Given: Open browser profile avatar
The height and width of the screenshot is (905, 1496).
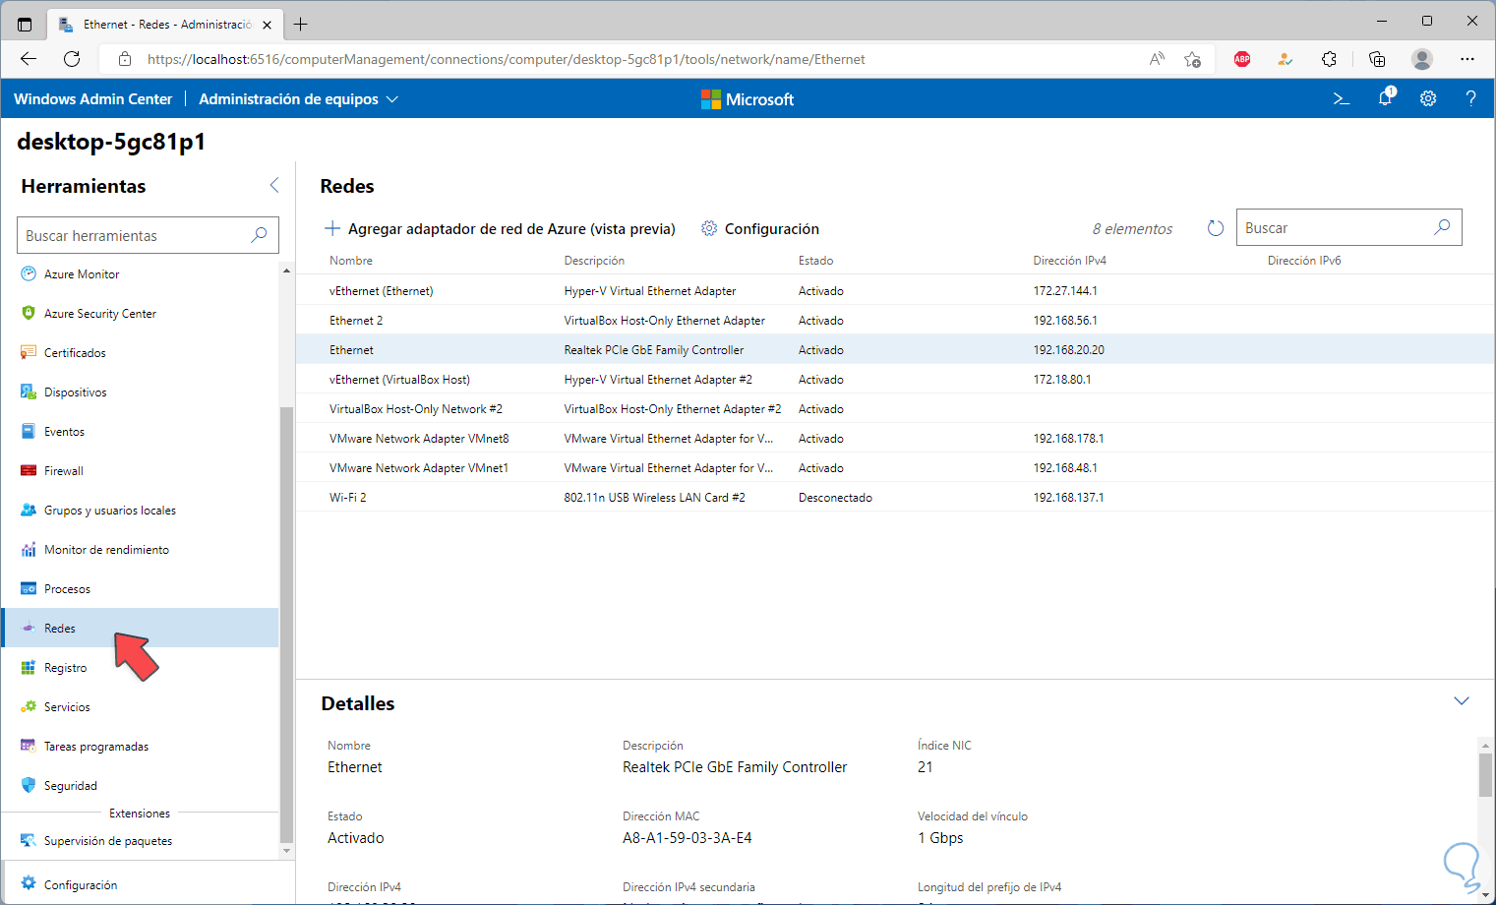Looking at the screenshot, I should (1422, 59).
